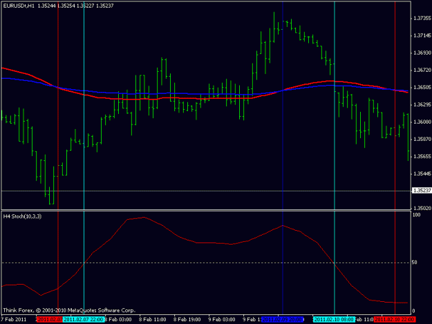The width and height of the screenshot is (432, 324).
Task: Click price scale value 1.36295
Action: (422, 105)
